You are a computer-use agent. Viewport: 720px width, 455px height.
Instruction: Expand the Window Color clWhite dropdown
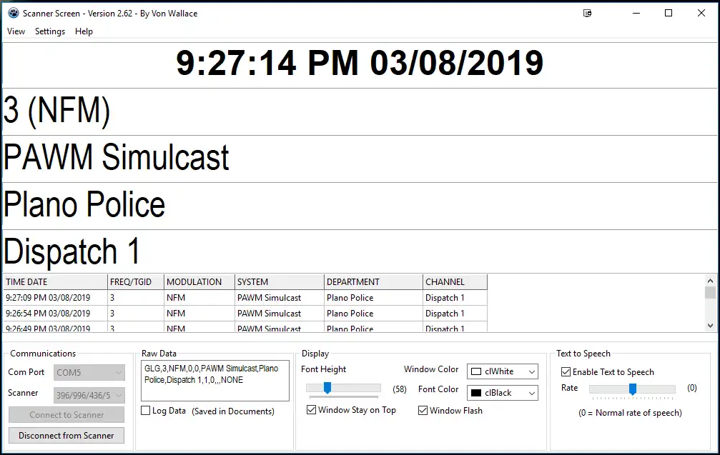tap(503, 371)
